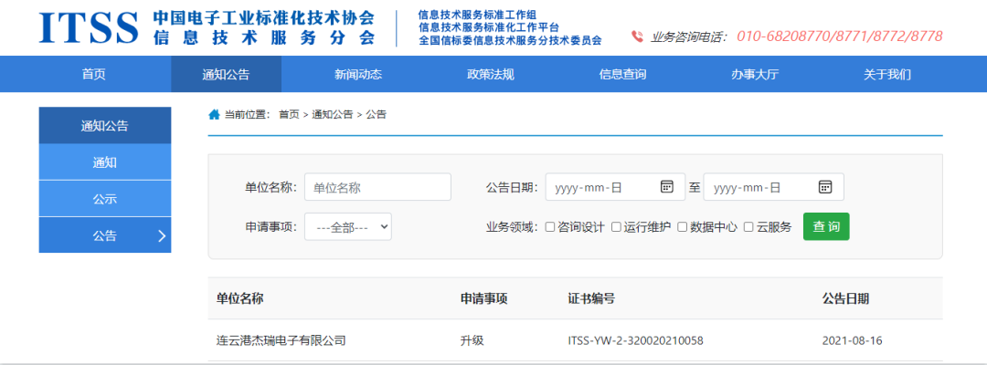This screenshot has height=365, width=987.
Task: Click the chevron arrow beside 公告 in the sidebar
Action: (162, 235)
